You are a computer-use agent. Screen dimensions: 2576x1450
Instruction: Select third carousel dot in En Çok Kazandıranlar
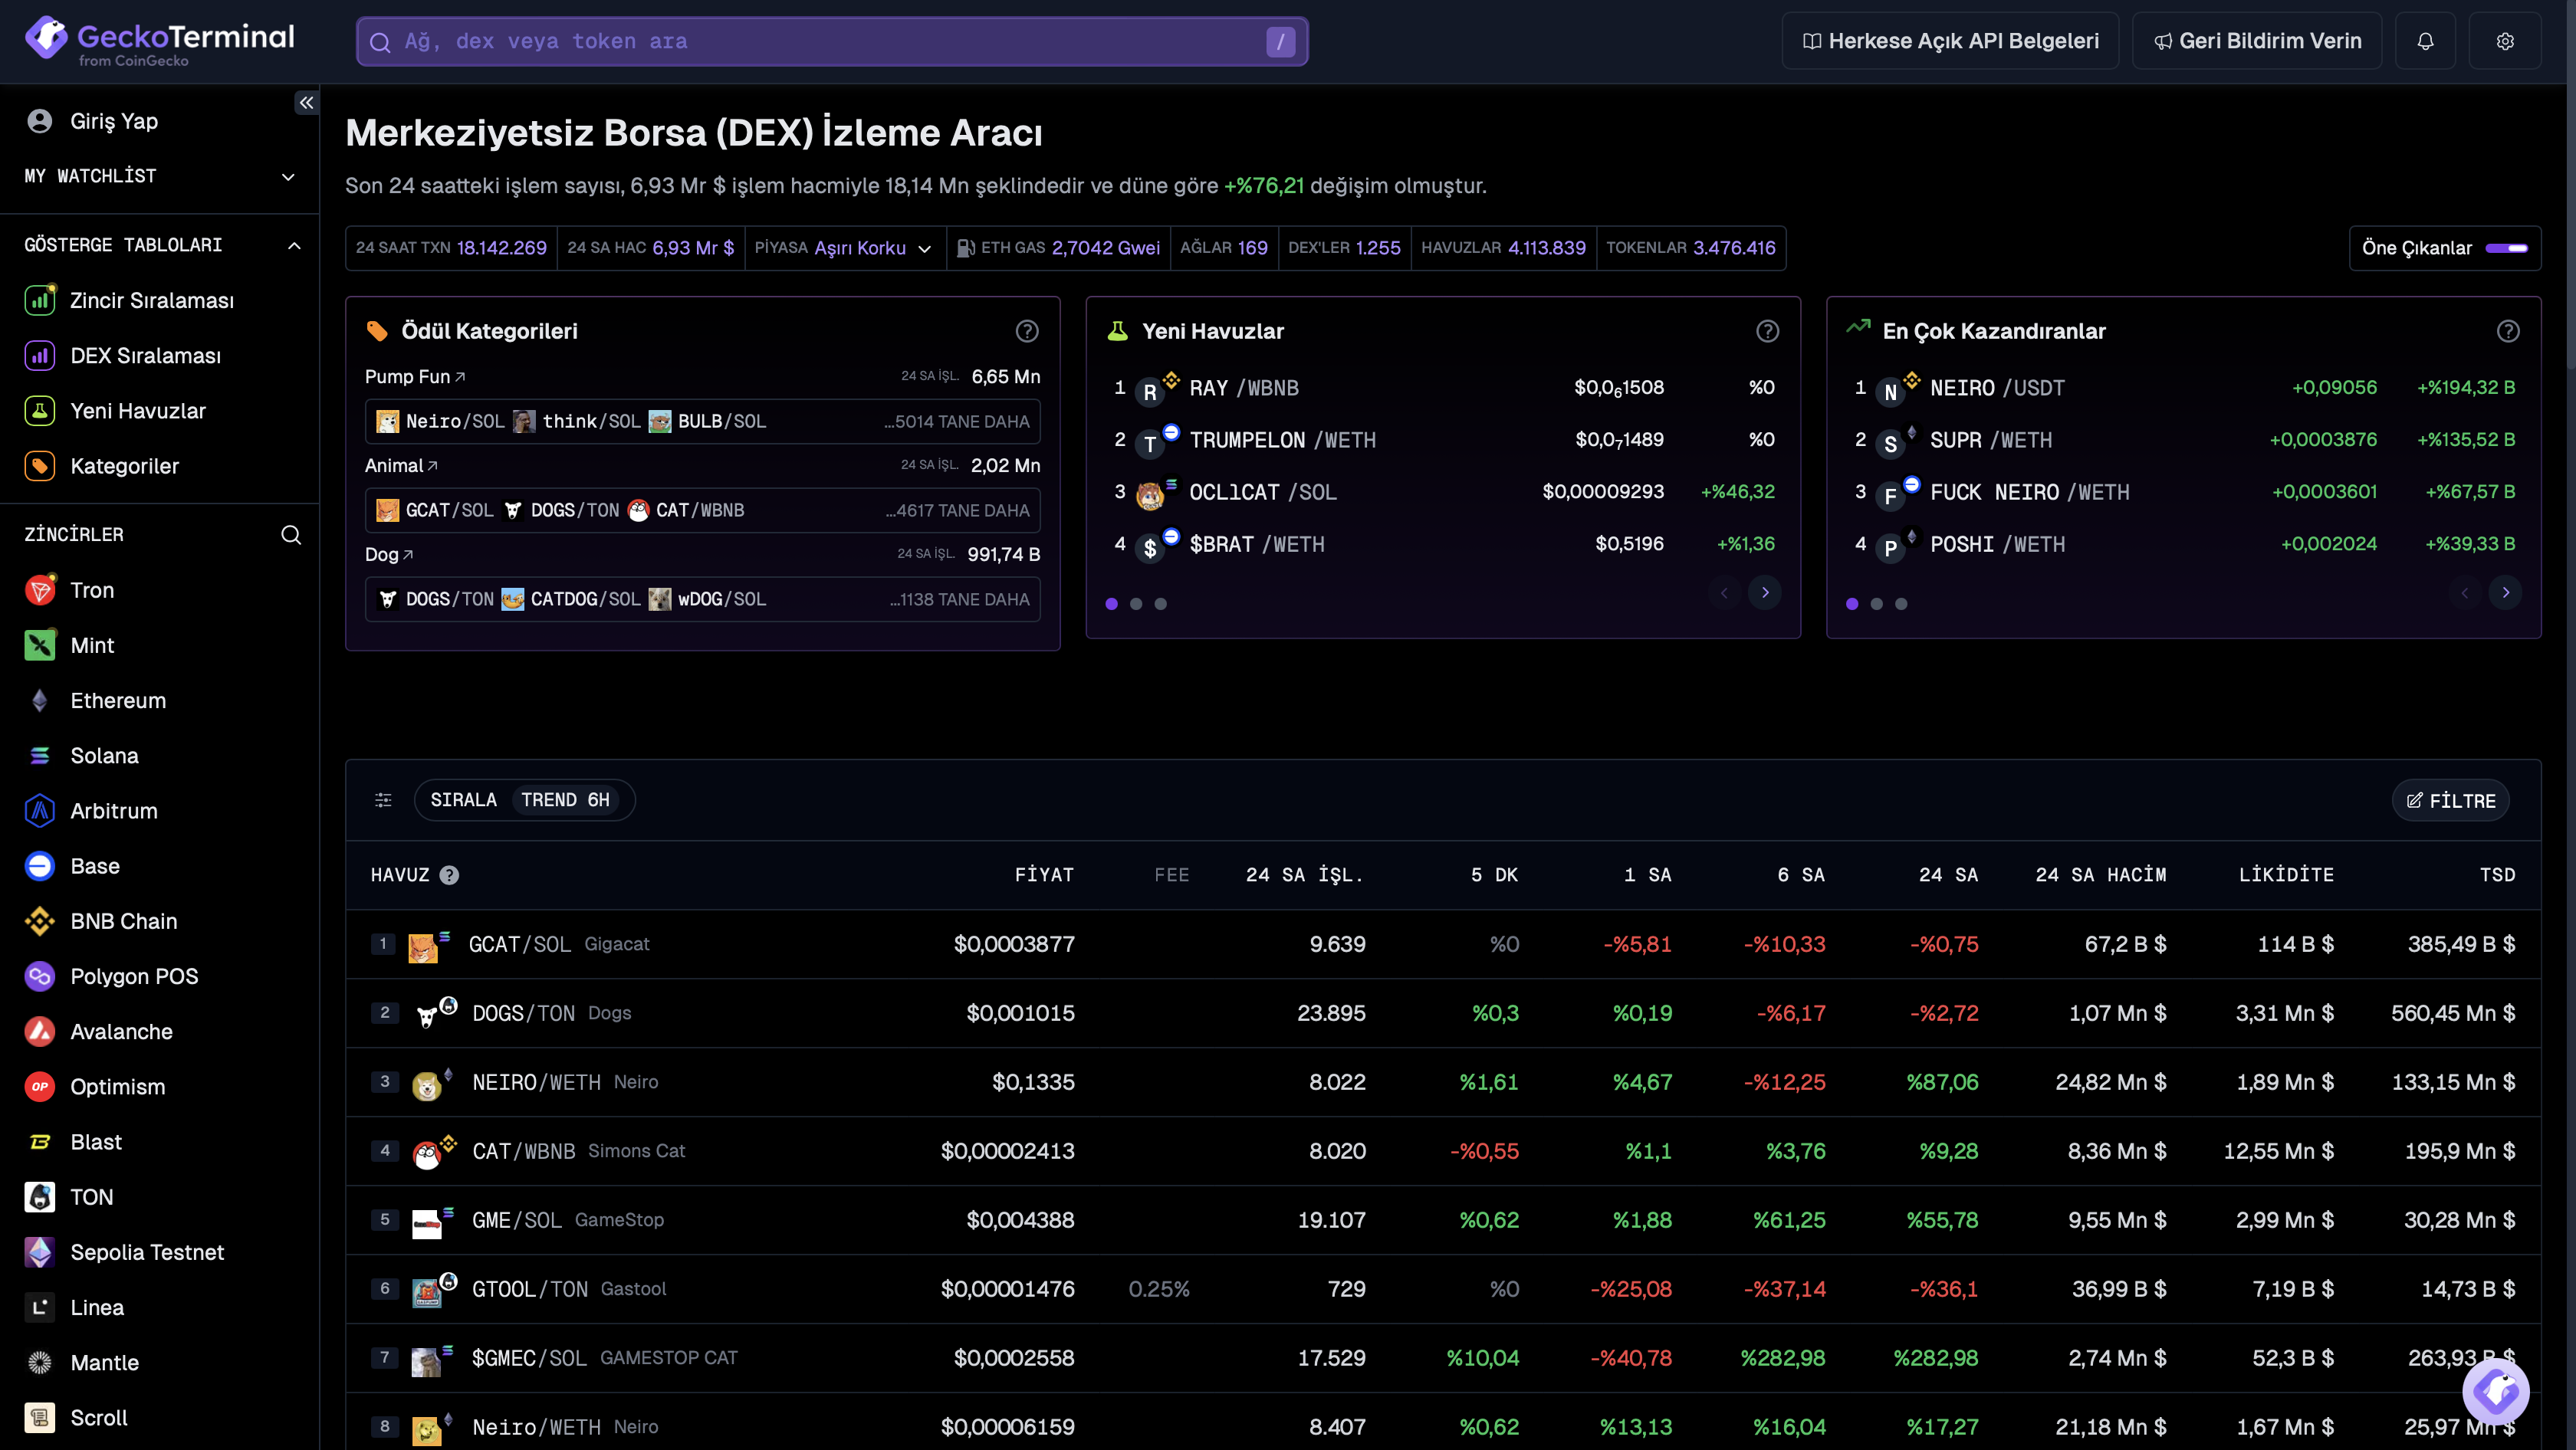1901,604
